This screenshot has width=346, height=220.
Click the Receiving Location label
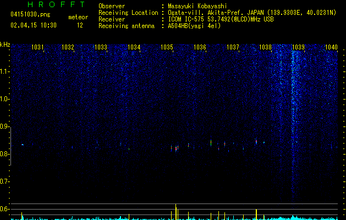pos(128,13)
